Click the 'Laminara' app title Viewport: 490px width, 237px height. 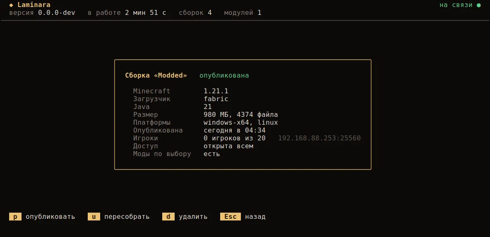pos(34,5)
